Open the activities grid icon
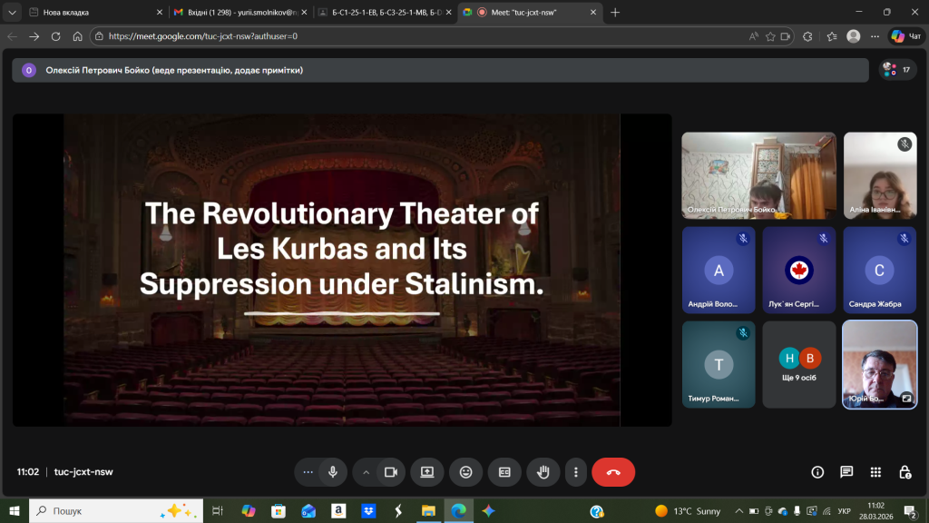This screenshot has width=929, height=523. click(x=875, y=472)
